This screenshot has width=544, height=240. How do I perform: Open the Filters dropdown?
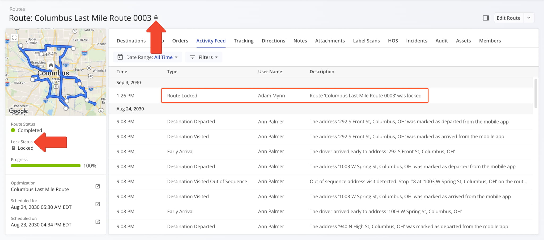point(203,57)
